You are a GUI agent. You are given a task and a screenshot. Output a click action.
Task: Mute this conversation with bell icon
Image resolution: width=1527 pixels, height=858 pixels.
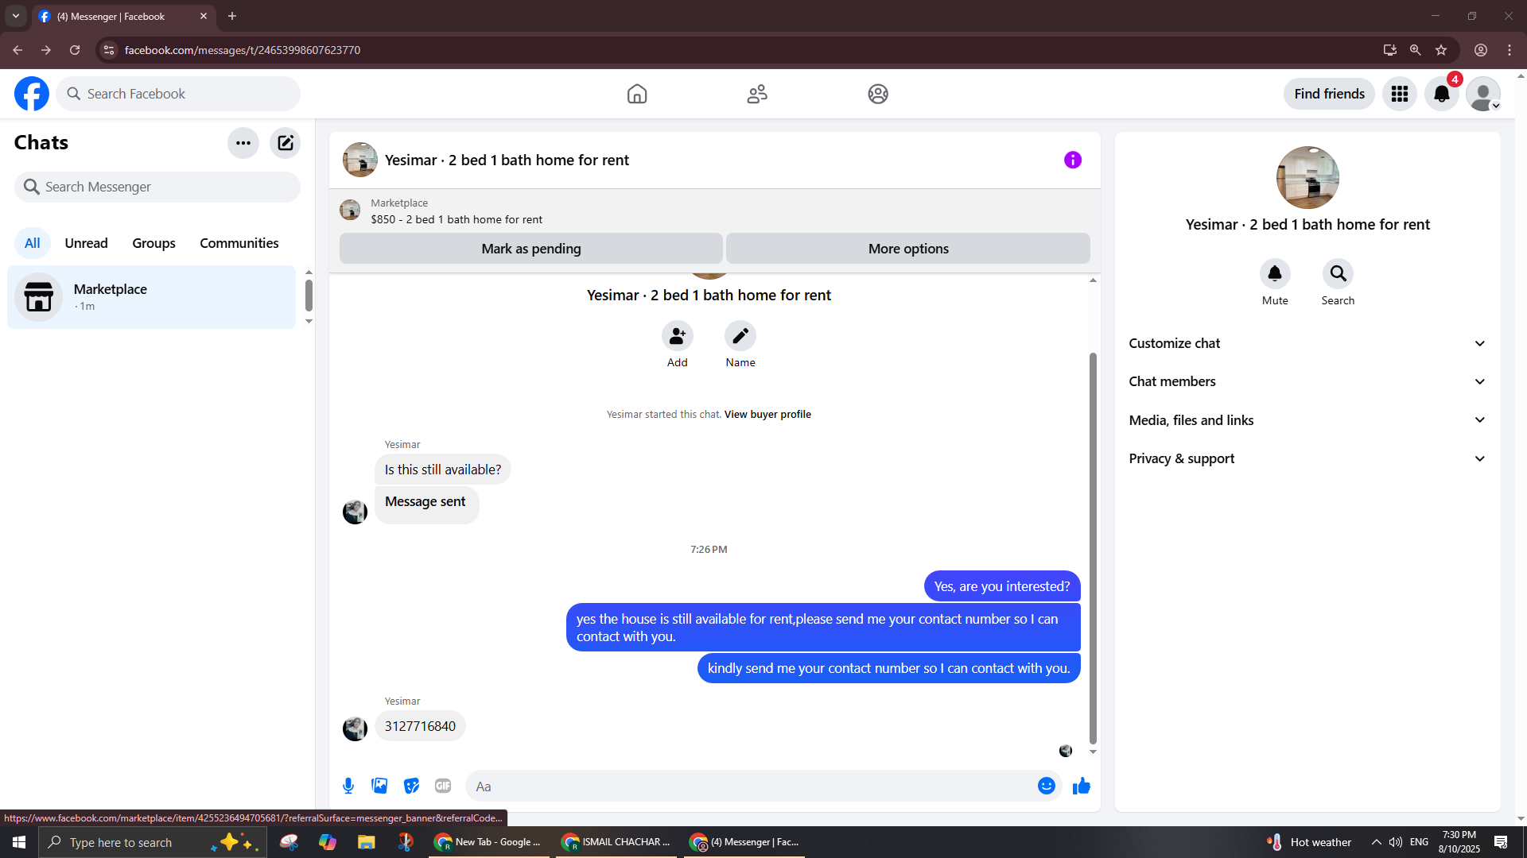pyautogui.click(x=1274, y=274)
